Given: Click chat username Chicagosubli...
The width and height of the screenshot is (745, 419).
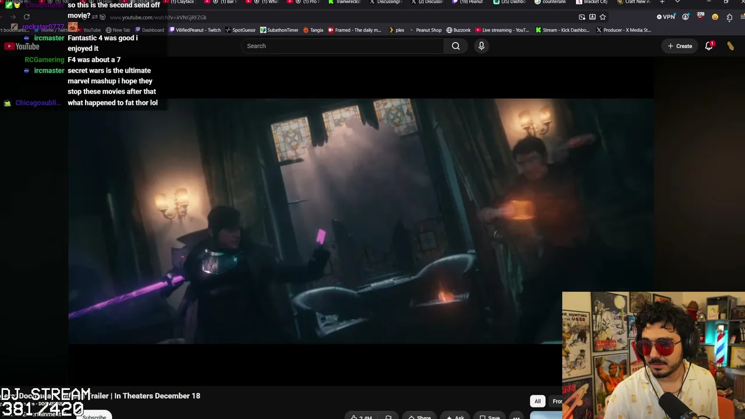Looking at the screenshot, I should click(x=38, y=102).
